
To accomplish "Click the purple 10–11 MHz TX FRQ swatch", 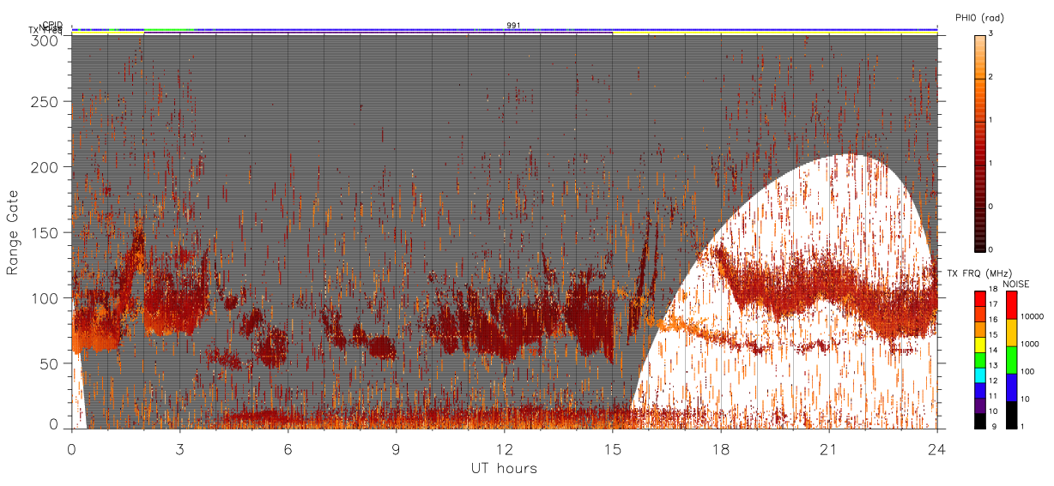I will [x=979, y=405].
